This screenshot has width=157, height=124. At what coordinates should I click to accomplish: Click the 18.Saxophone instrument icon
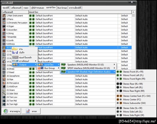4,76
